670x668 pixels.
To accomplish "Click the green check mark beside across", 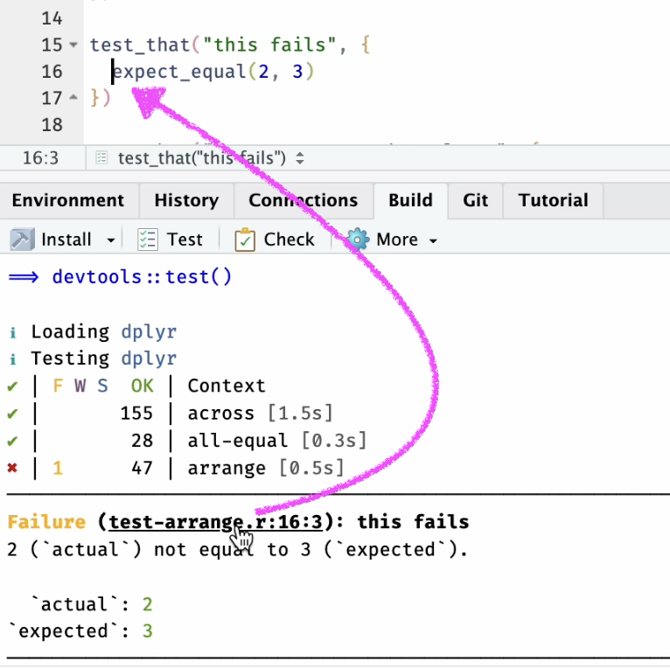I will tap(12, 414).
